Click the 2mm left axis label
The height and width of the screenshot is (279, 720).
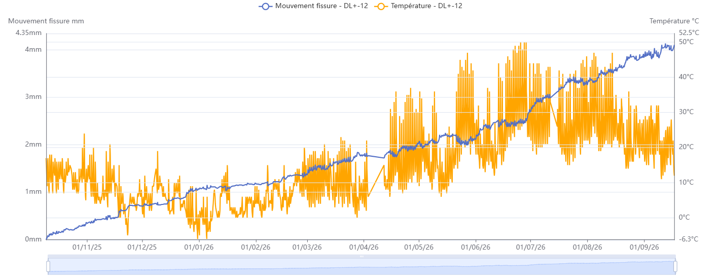point(34,145)
